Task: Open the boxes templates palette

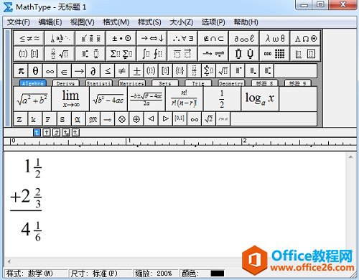Action: click(x=305, y=54)
